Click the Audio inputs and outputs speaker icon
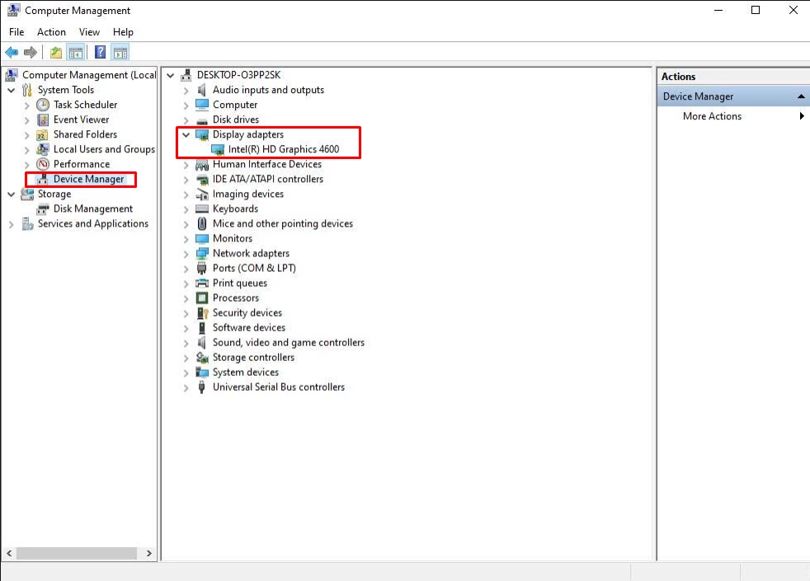The height and width of the screenshot is (581, 810). 202,90
